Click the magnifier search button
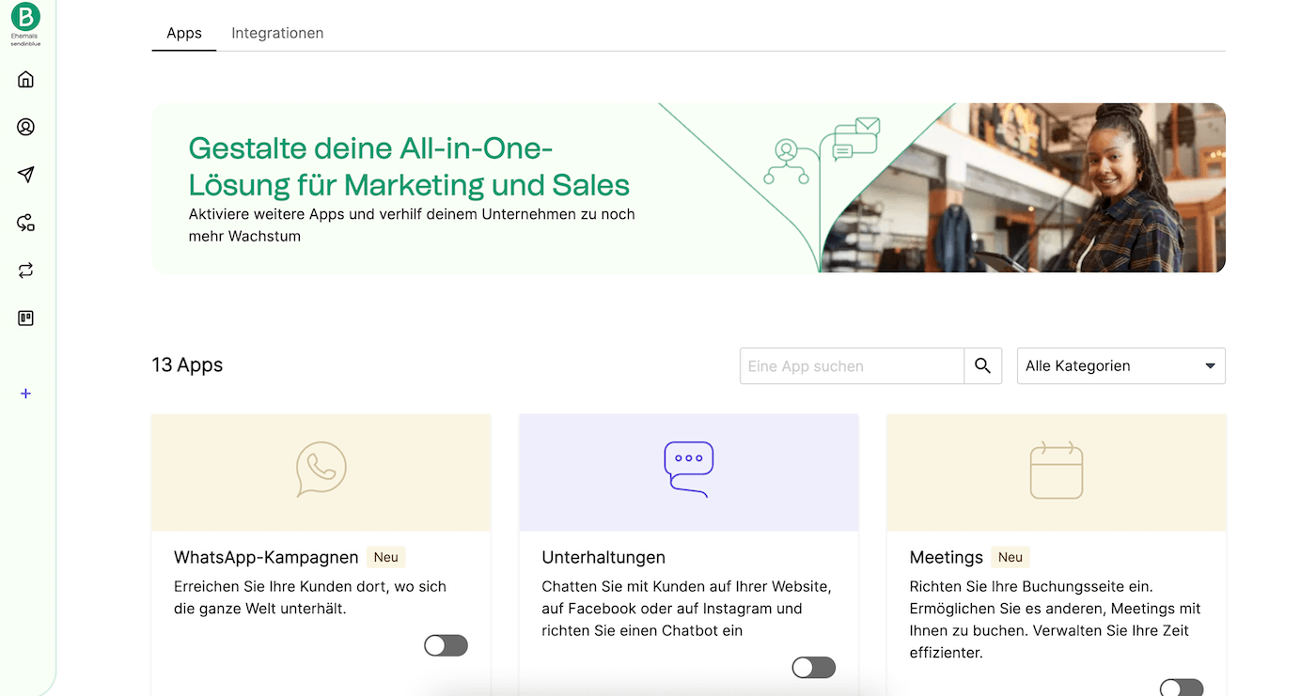The height and width of the screenshot is (696, 1316). [x=982, y=366]
